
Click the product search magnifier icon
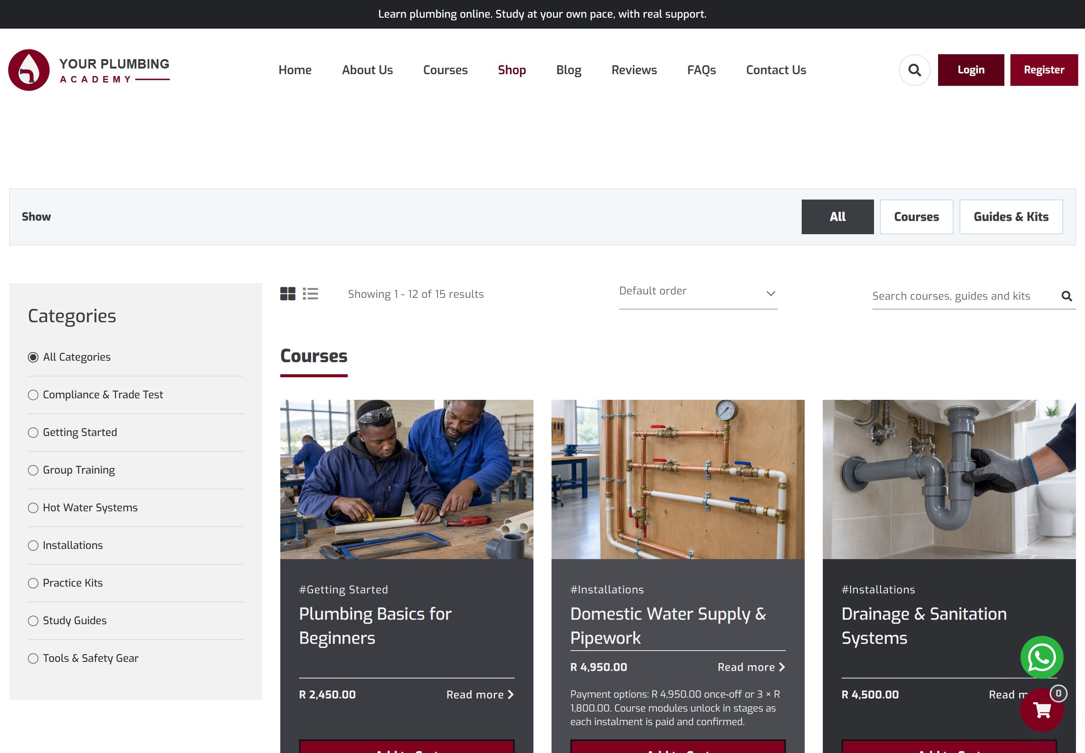(1066, 296)
